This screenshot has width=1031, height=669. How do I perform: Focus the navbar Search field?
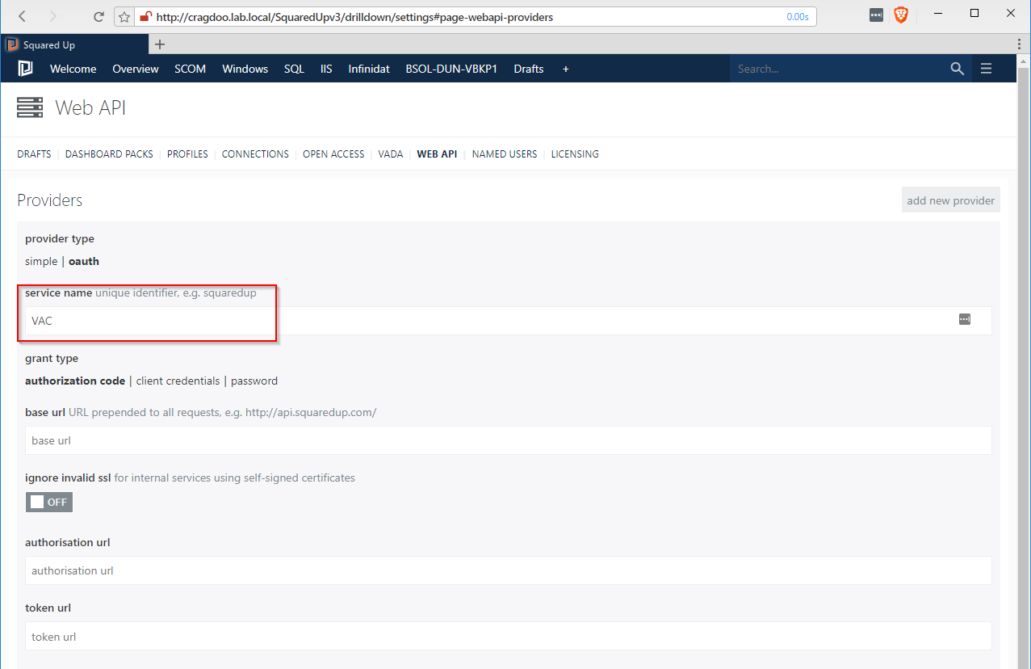tap(836, 69)
